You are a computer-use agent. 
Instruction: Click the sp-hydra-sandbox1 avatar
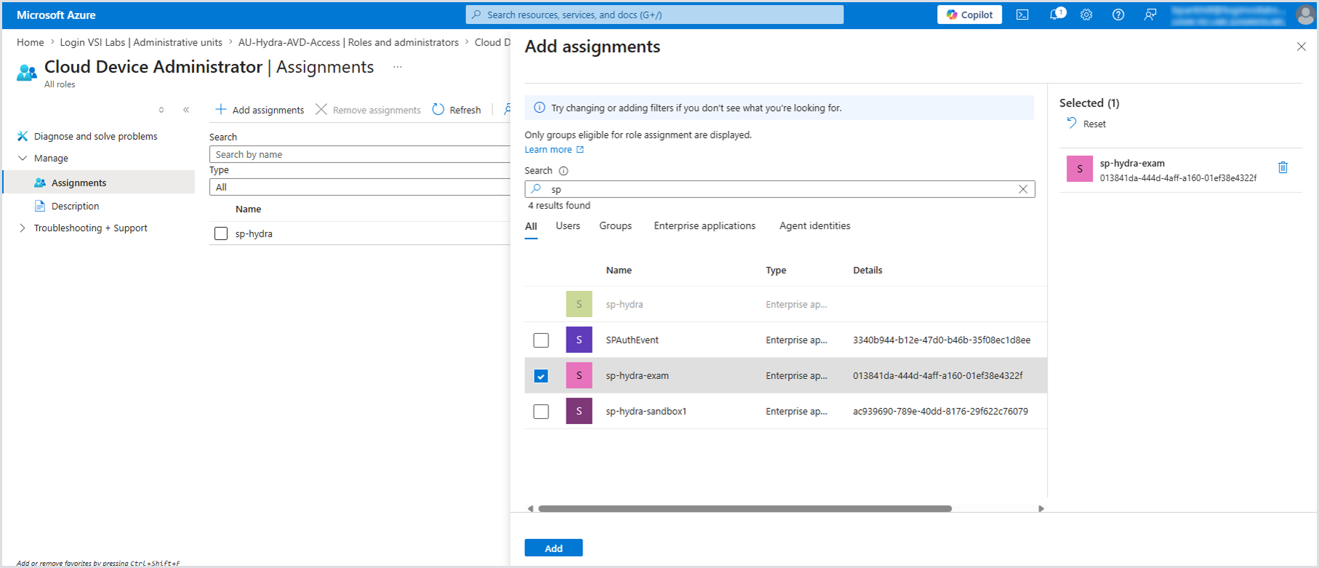579,411
